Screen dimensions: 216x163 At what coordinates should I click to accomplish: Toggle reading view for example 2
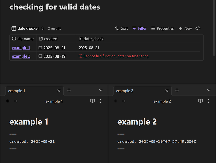pos(201,101)
